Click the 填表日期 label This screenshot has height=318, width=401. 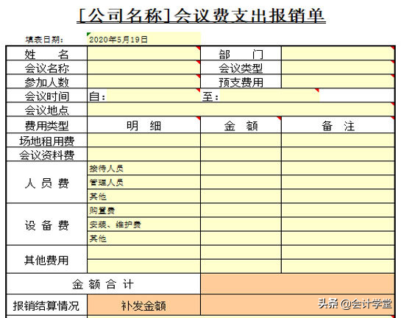(44, 40)
